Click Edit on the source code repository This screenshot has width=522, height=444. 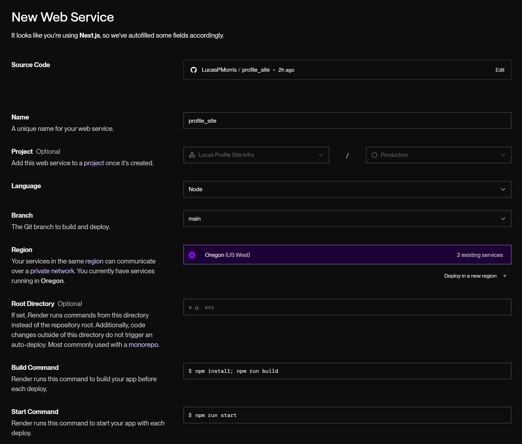coord(500,70)
